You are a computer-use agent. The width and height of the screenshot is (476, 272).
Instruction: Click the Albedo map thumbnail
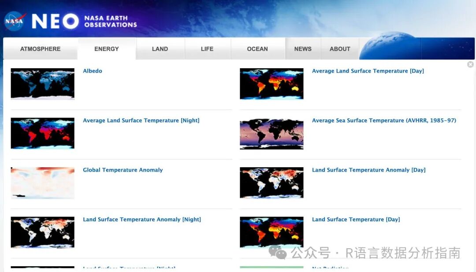pyautogui.click(x=42, y=84)
